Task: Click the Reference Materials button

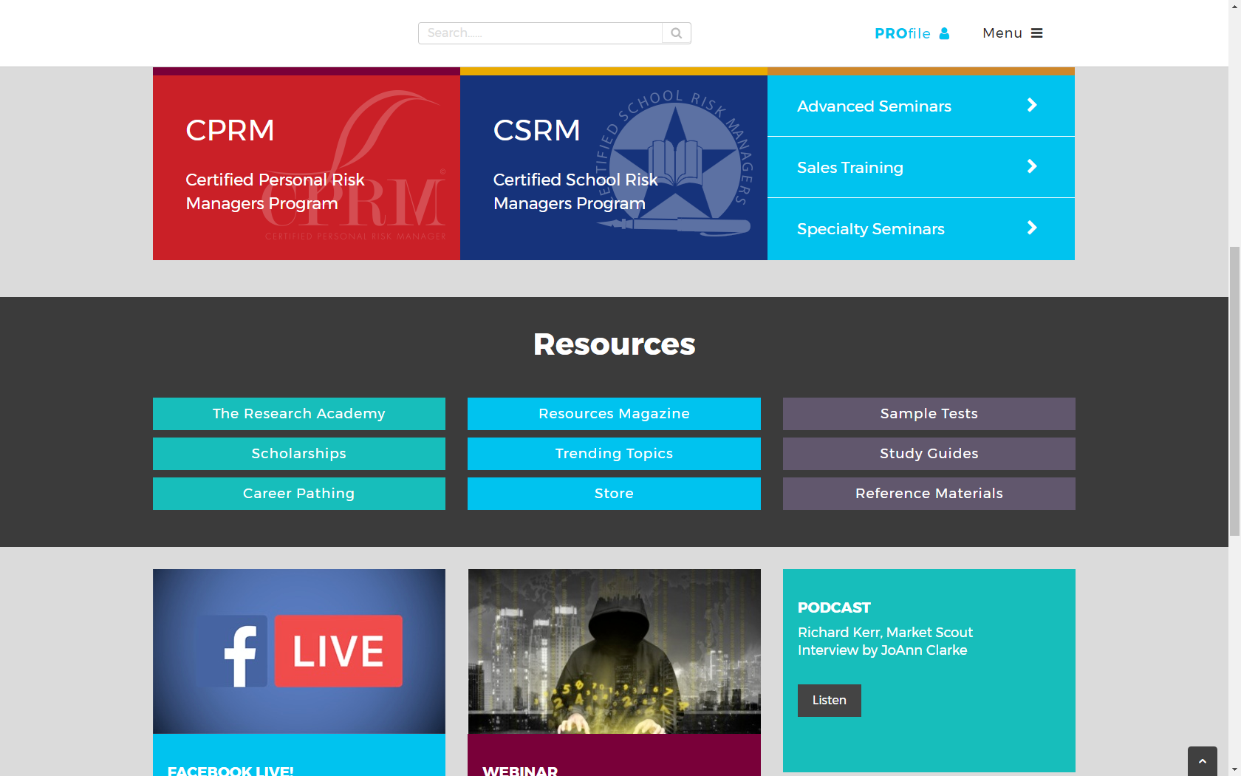Action: pyautogui.click(x=929, y=494)
